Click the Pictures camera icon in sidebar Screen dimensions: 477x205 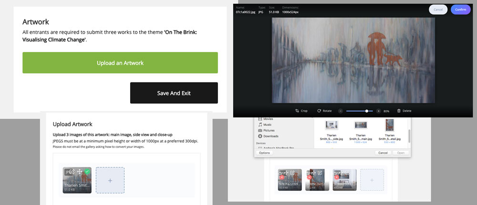tap(260, 131)
